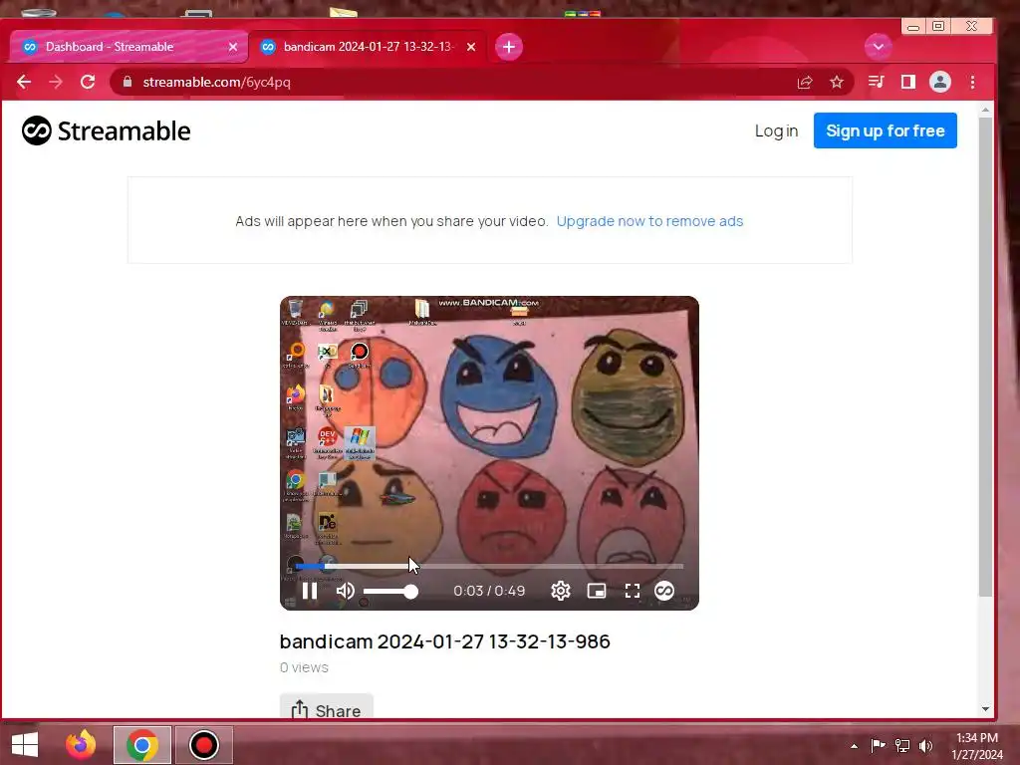Pause the video playback
The width and height of the screenshot is (1020, 765).
[x=310, y=591]
